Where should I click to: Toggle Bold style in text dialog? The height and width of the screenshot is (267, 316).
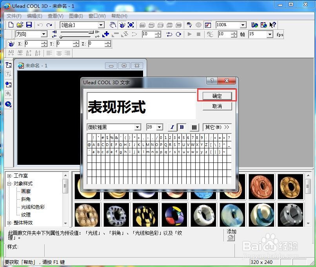(182, 127)
